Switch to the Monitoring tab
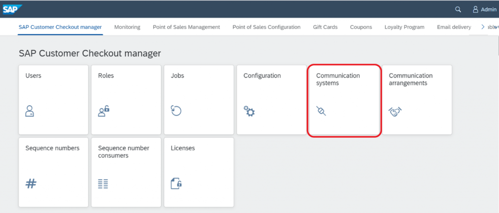 click(127, 27)
